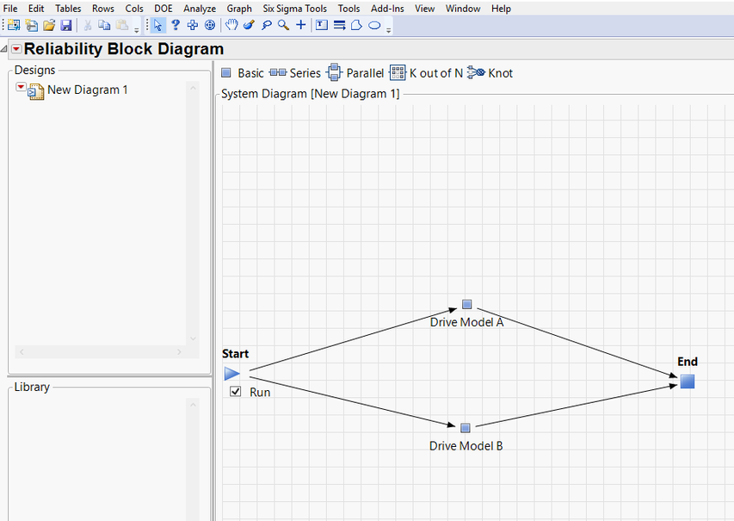The image size is (734, 521).
Task: Select the Drive Model A block
Action: tap(466, 303)
